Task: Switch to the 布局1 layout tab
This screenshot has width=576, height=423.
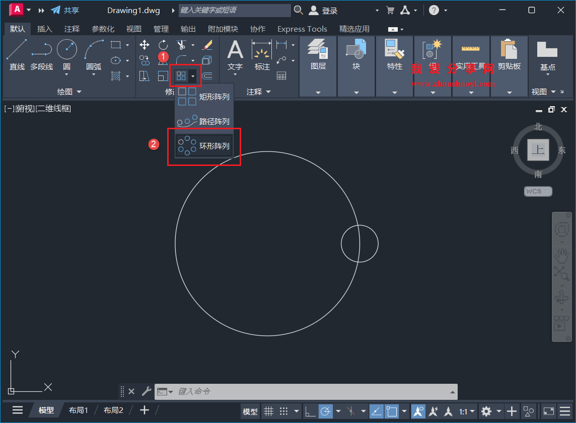Action: pos(78,410)
